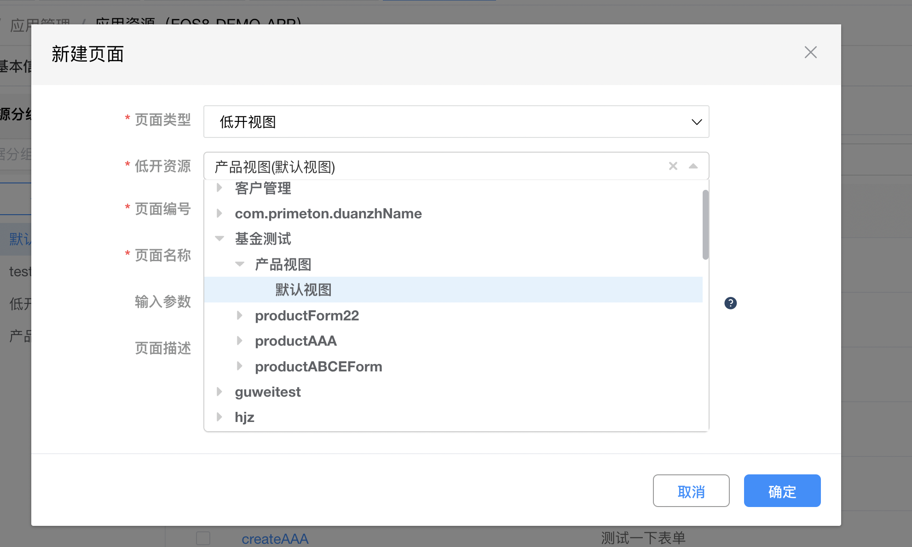Collapse the 基金测试 tree node
912x547 pixels.
[x=219, y=239]
